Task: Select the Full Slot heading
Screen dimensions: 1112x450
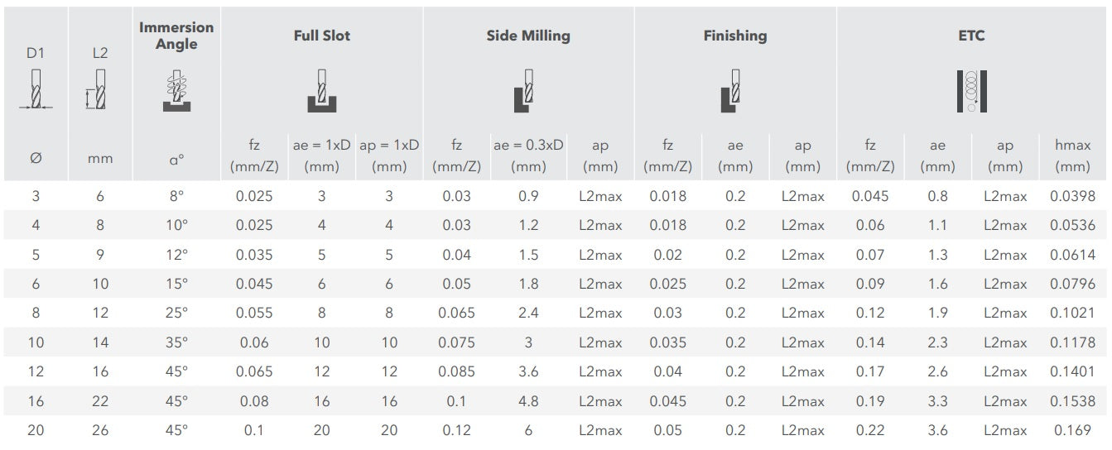Action: (321, 36)
